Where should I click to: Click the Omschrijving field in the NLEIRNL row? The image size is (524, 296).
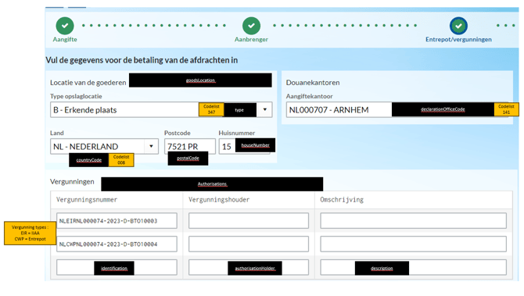click(414, 221)
